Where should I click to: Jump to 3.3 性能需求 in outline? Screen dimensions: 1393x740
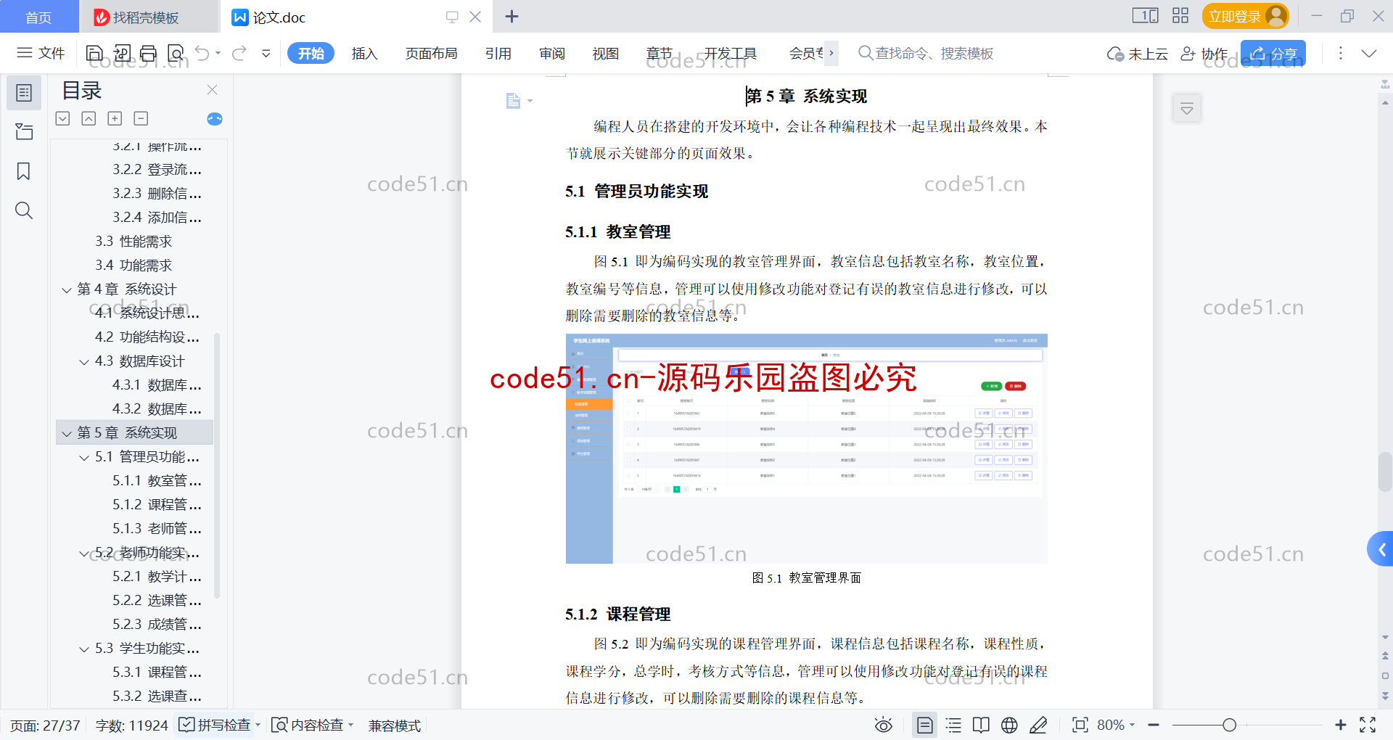tap(133, 242)
